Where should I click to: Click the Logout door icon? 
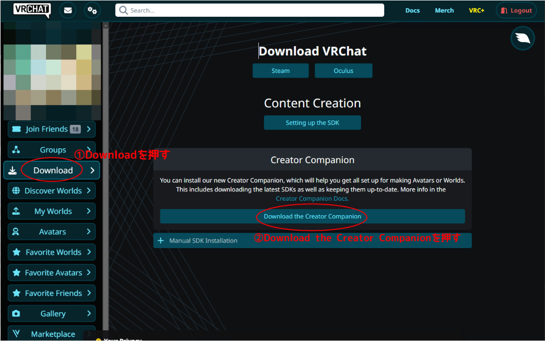[x=504, y=11]
